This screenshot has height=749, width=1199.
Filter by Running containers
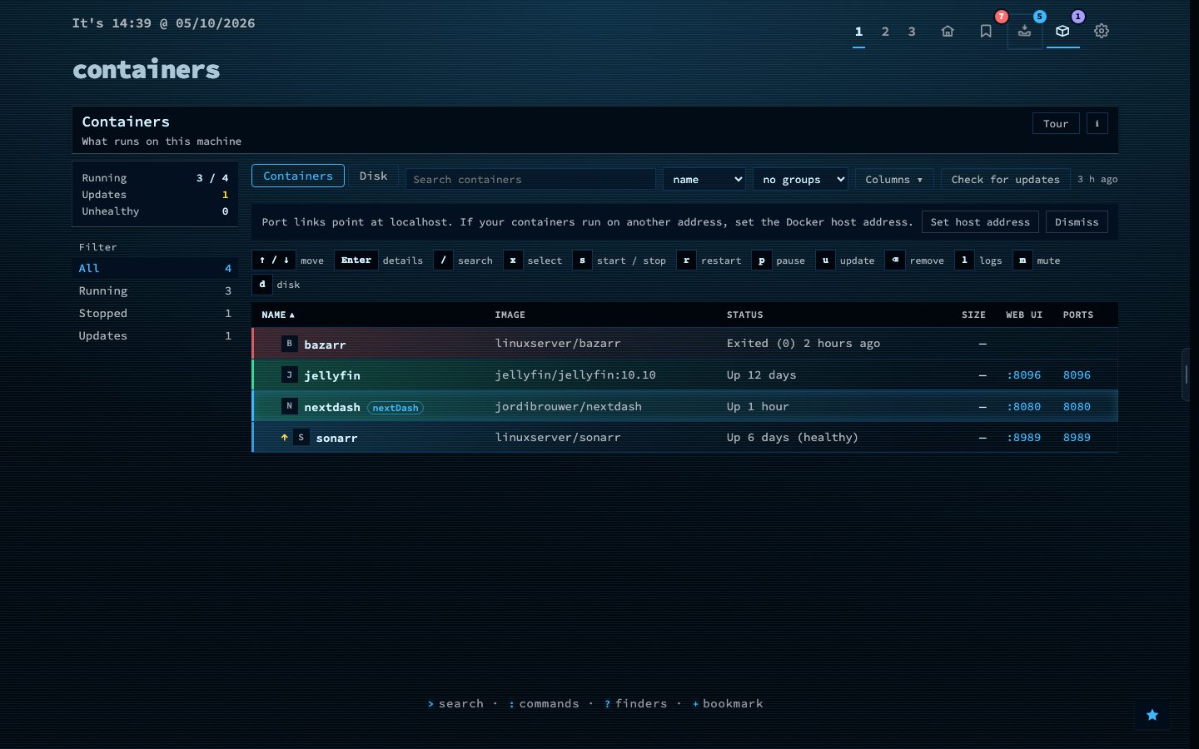(x=155, y=291)
